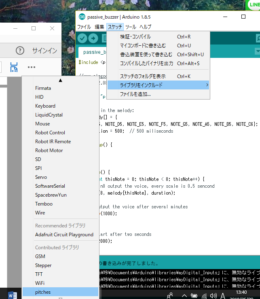Click the Verify checkmark button in Arduino toolbar
This screenshot has height=299, width=260.
pos(82,38)
